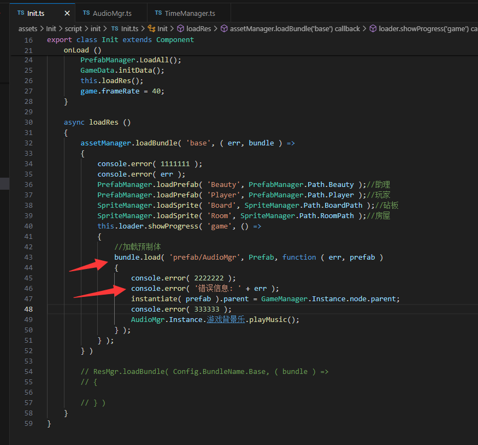The width and height of the screenshot is (478, 445).
Task: Open the underlined '游戏背景乐' property link
Action: click(x=226, y=320)
